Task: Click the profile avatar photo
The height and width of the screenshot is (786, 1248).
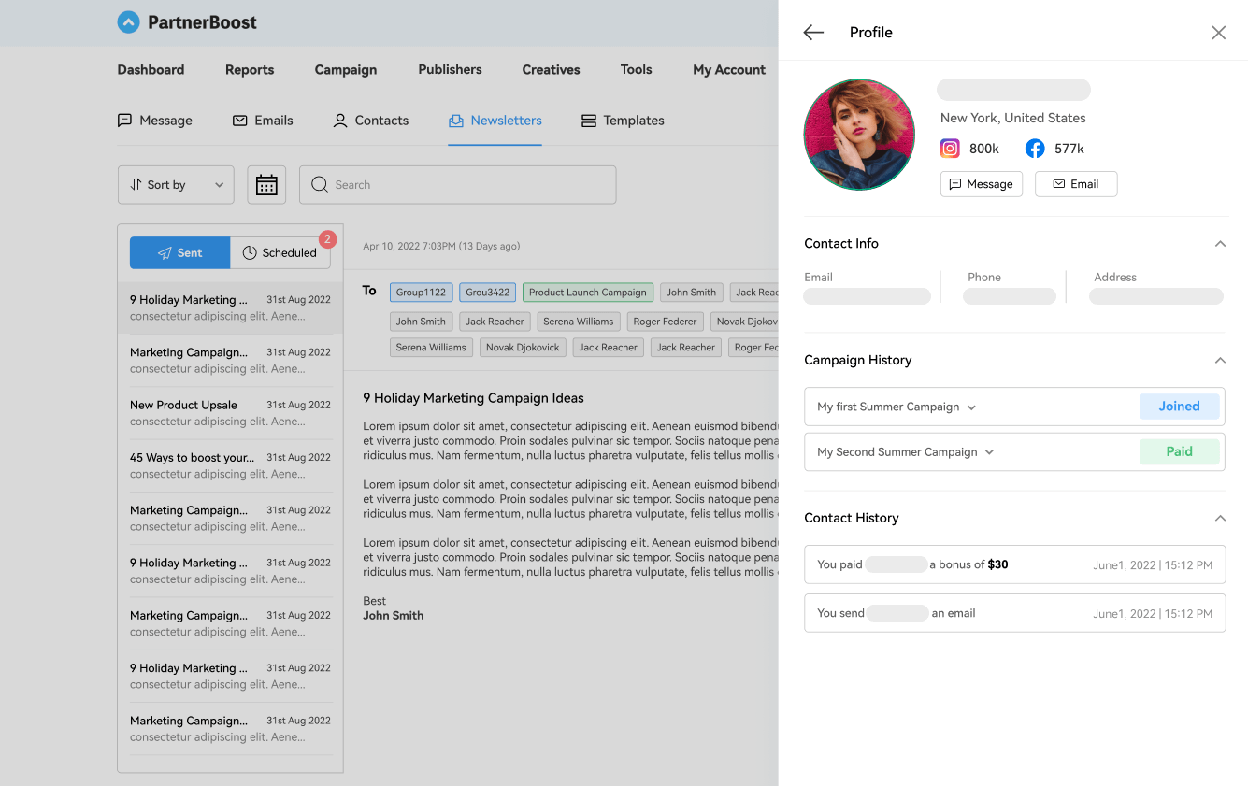Action: pyautogui.click(x=859, y=135)
